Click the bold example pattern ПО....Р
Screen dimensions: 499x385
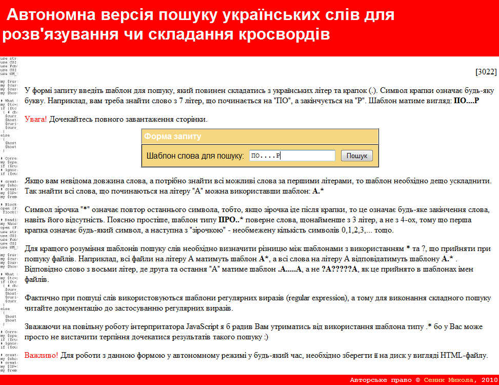[x=466, y=101]
